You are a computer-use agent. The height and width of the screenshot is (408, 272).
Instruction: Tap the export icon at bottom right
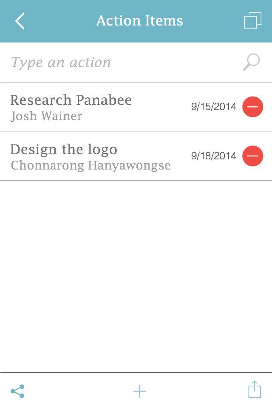coord(254,390)
